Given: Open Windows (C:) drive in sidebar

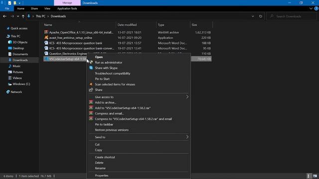Looking at the screenshot, I should click(21, 84).
